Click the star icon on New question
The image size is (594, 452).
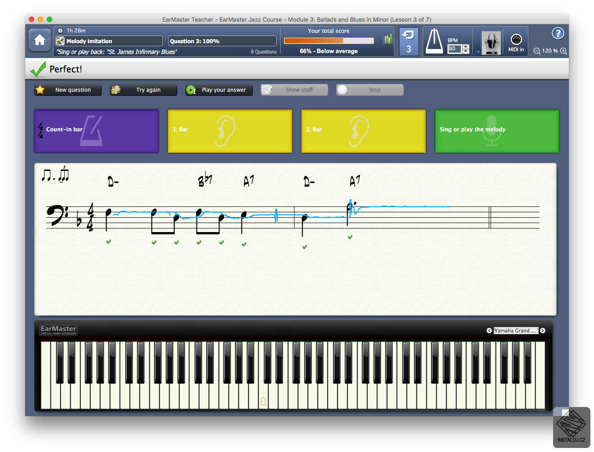click(x=40, y=90)
